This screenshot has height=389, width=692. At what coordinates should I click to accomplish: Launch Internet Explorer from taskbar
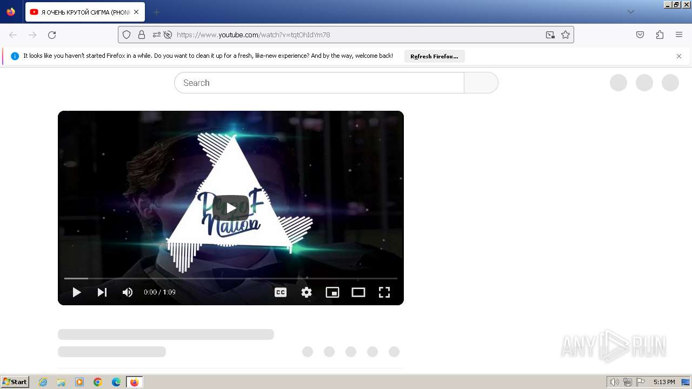pyautogui.click(x=43, y=382)
